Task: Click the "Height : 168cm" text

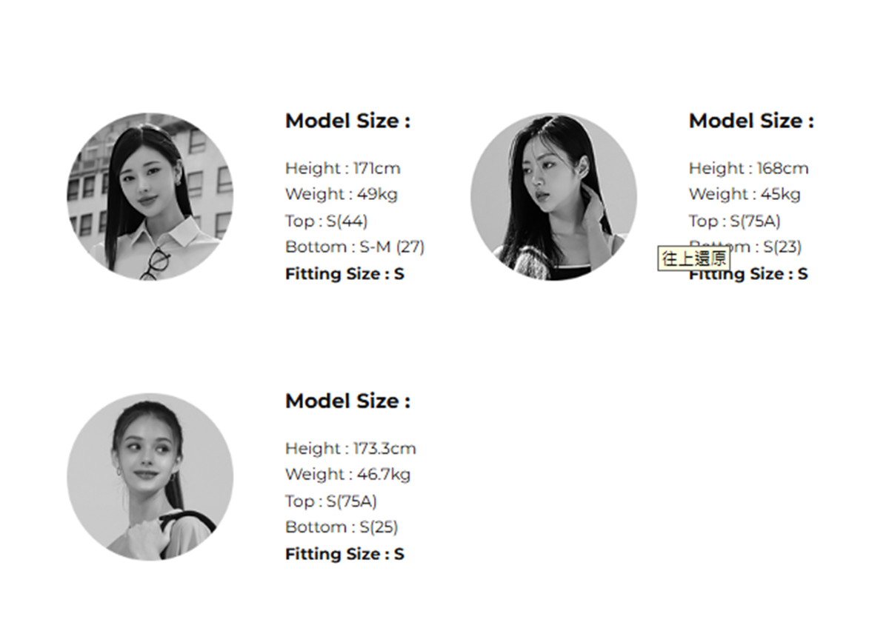Action: point(748,168)
